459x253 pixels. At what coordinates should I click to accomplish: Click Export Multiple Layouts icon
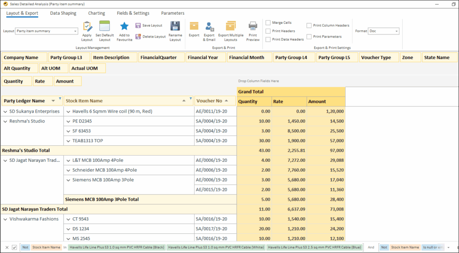[x=231, y=27]
